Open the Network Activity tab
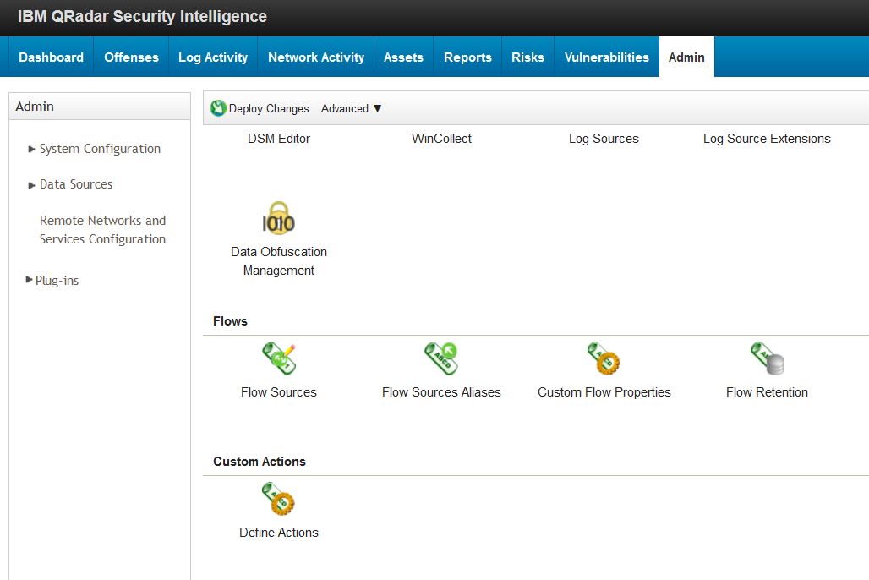 pos(316,57)
